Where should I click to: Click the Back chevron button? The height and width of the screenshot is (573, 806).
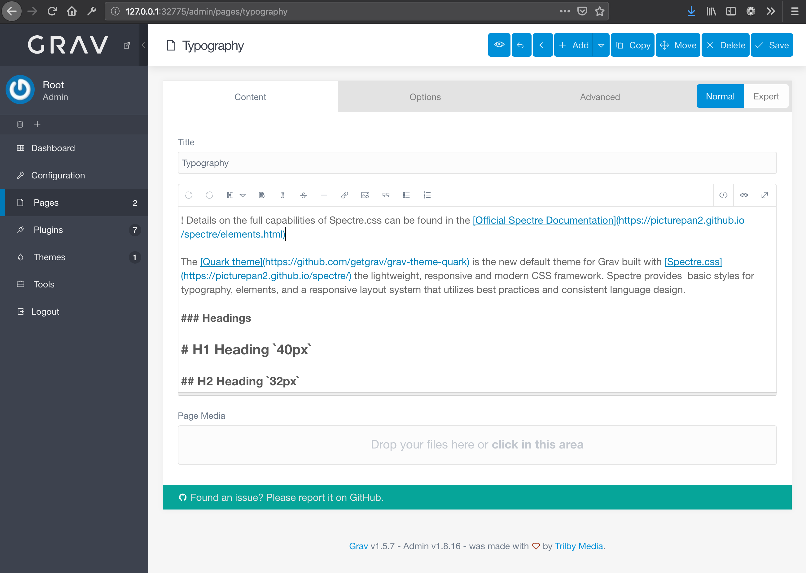point(542,45)
